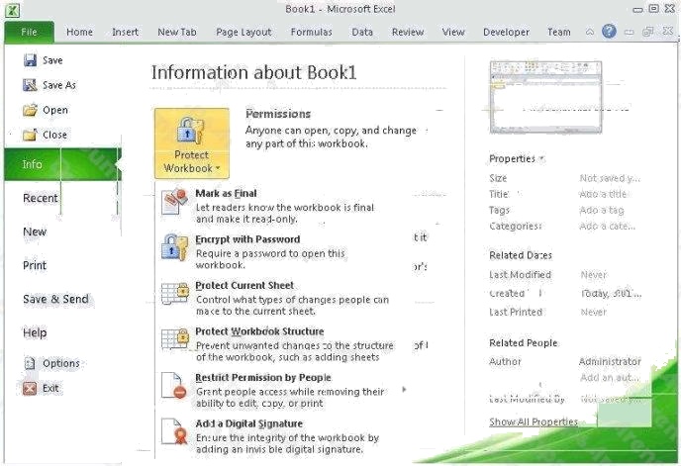Open the Review tab
The width and height of the screenshot is (681, 466).
408,32
